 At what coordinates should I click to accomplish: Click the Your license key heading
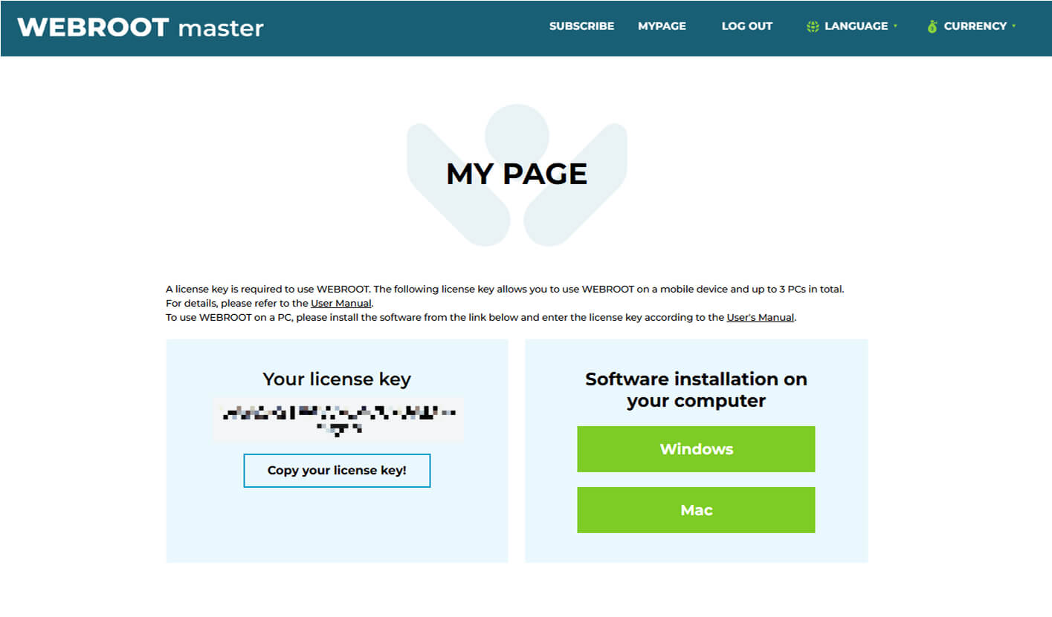[x=337, y=379]
